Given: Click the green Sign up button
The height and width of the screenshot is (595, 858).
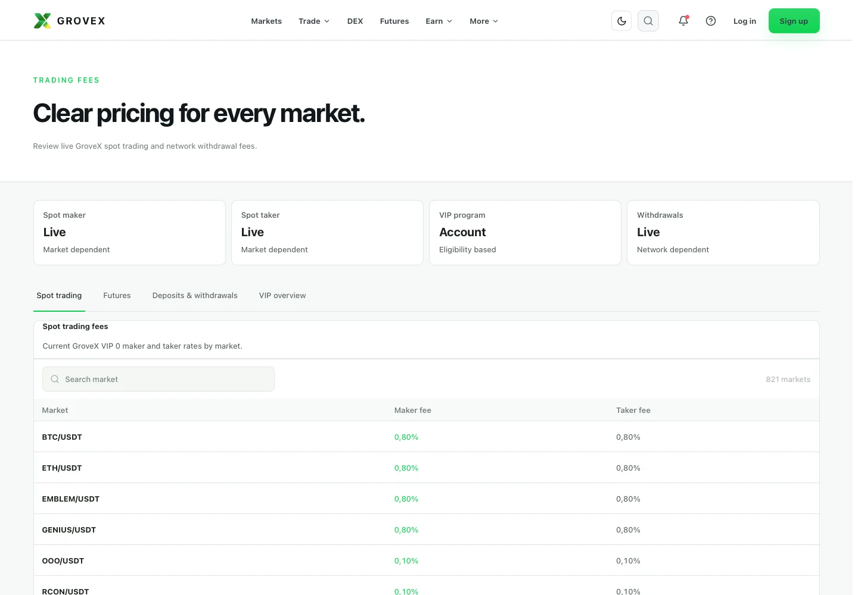Looking at the screenshot, I should [794, 21].
